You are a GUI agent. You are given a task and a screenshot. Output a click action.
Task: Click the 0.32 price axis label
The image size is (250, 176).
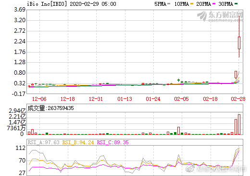(20, 83)
